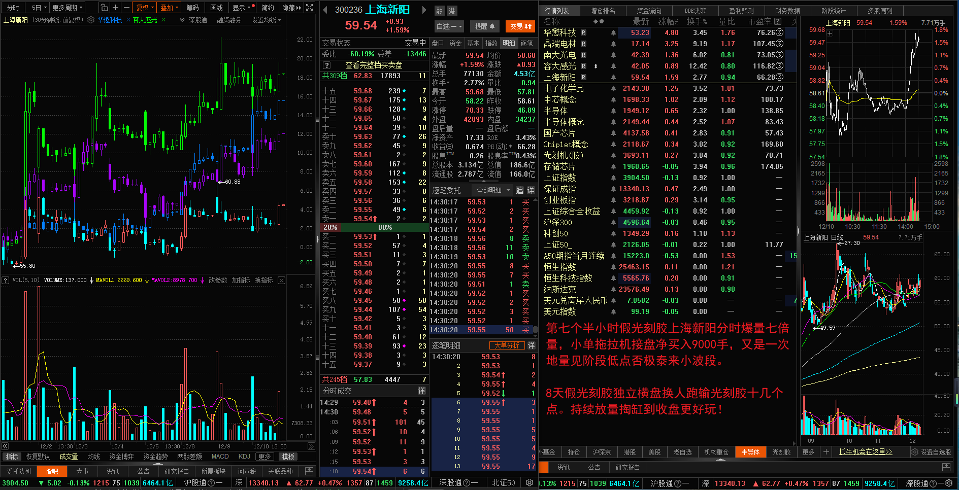Switch to 资金 tab
This screenshot has height=490, width=959.
(x=455, y=43)
